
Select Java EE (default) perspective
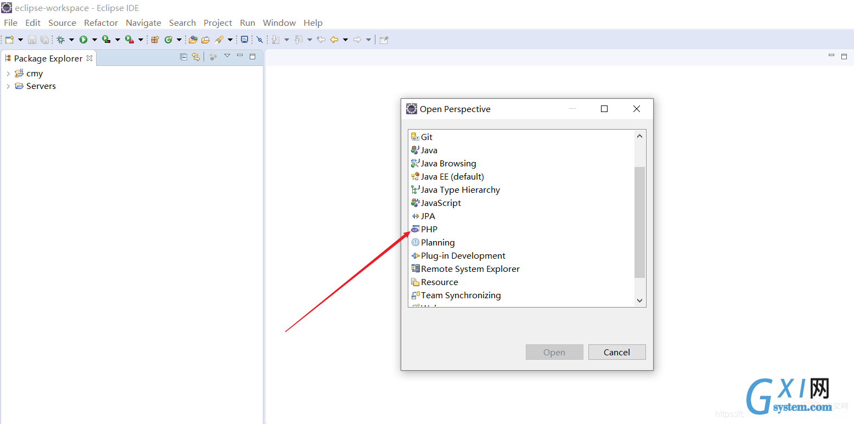447,177
